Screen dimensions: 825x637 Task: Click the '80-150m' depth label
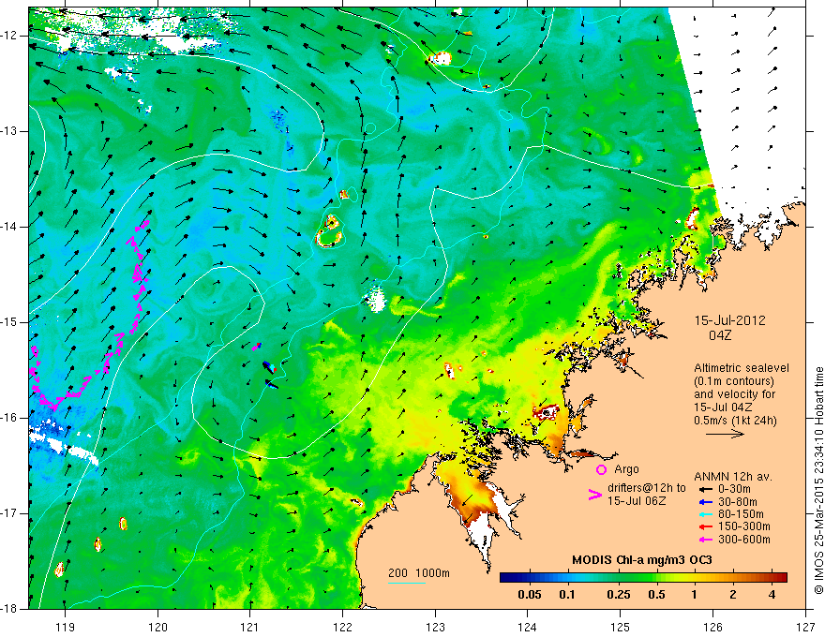pos(741,514)
